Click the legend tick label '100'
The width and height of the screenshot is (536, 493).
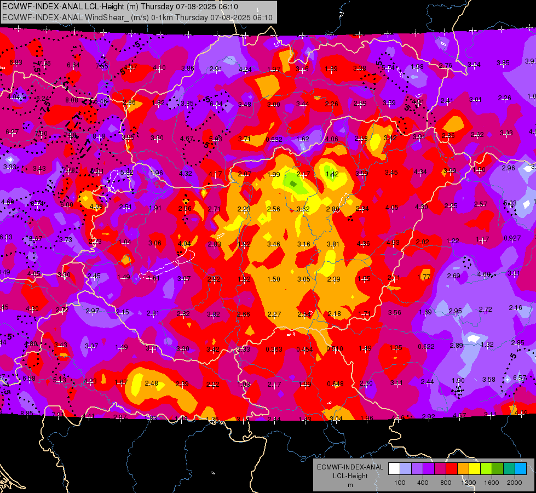coord(400,483)
